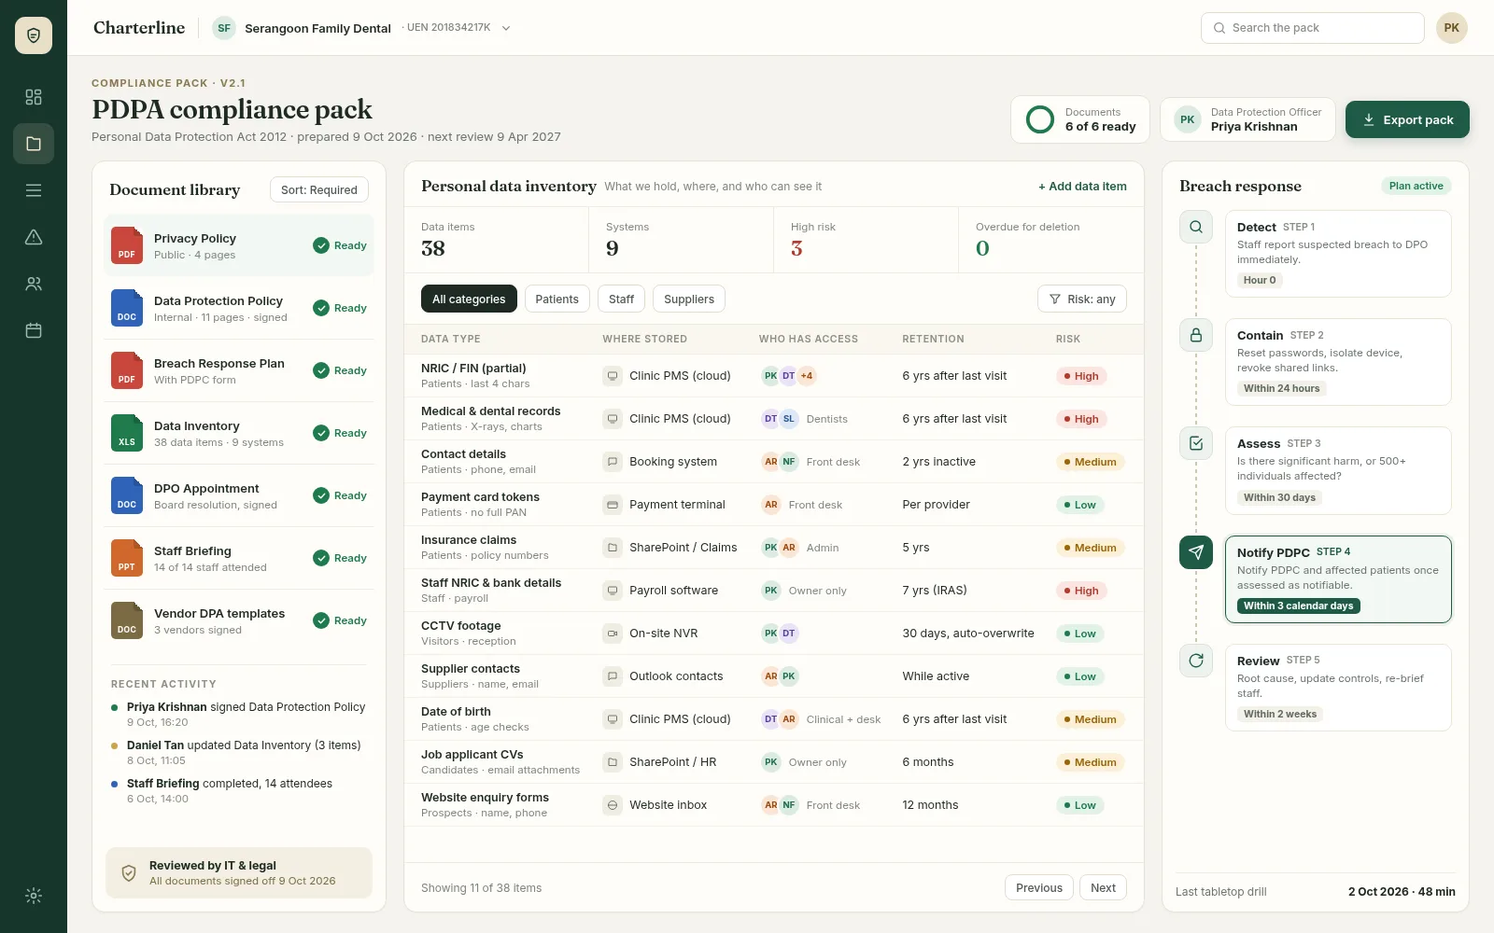Open Vendor DPA templates document
The width and height of the screenshot is (1494, 933).
pyautogui.click(x=239, y=620)
